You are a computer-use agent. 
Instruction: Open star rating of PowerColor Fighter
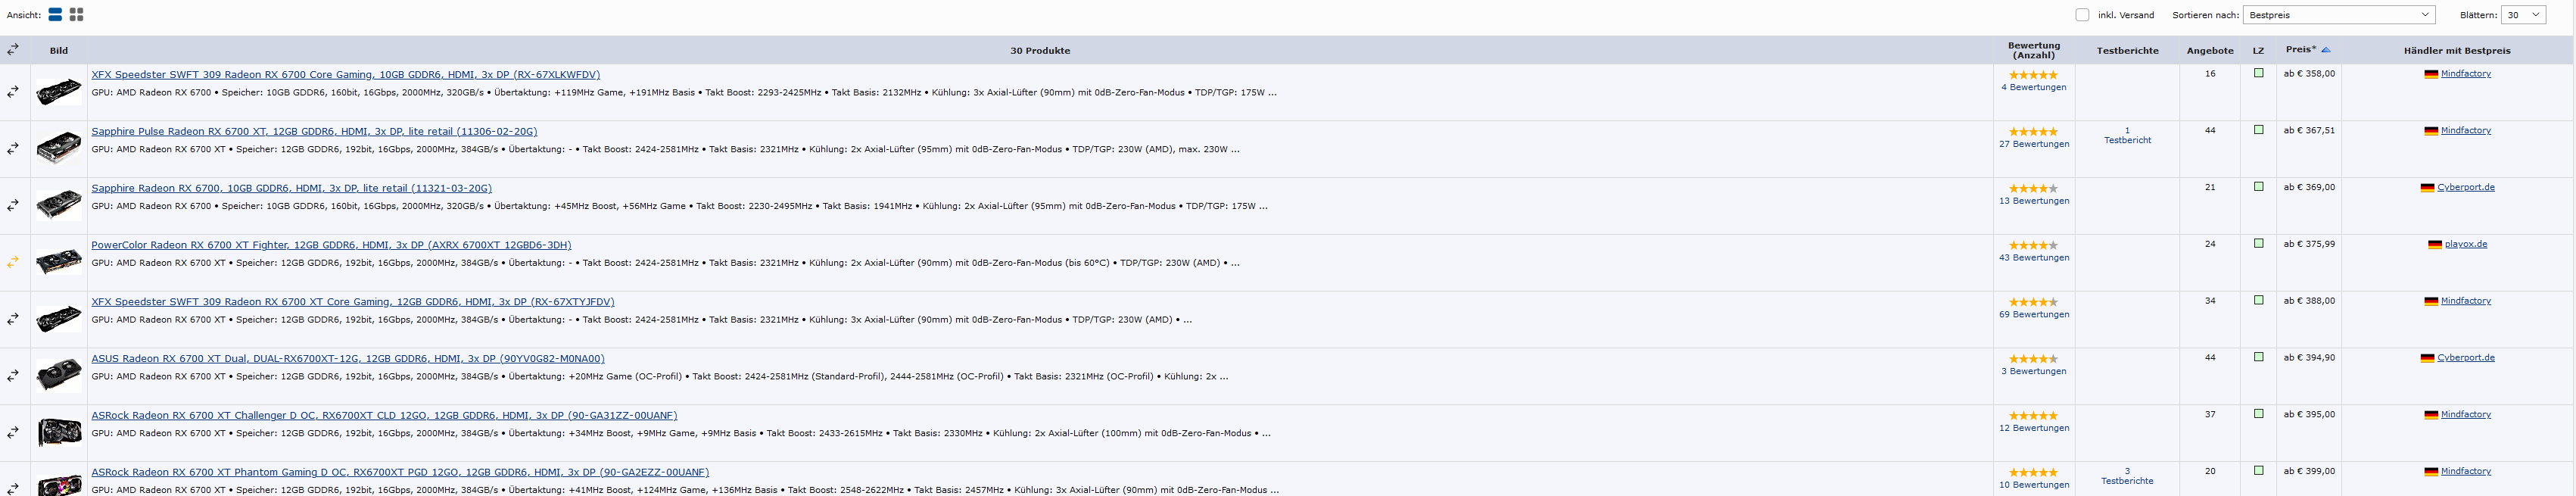tap(2033, 245)
